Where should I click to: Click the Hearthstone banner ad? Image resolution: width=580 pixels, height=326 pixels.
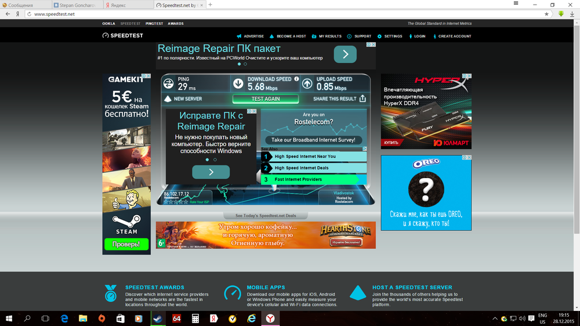266,235
